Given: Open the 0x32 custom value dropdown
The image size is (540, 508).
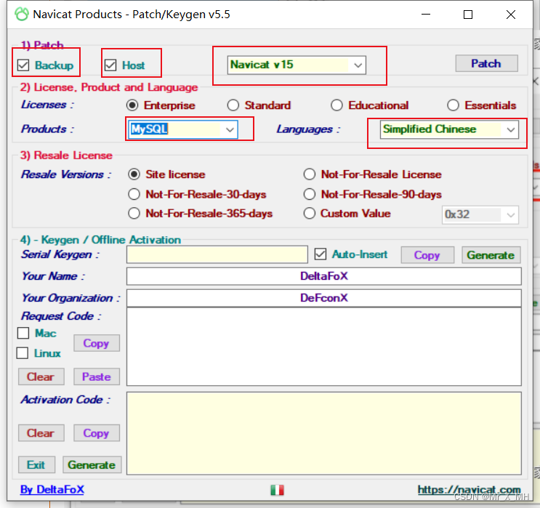Looking at the screenshot, I should [x=480, y=214].
